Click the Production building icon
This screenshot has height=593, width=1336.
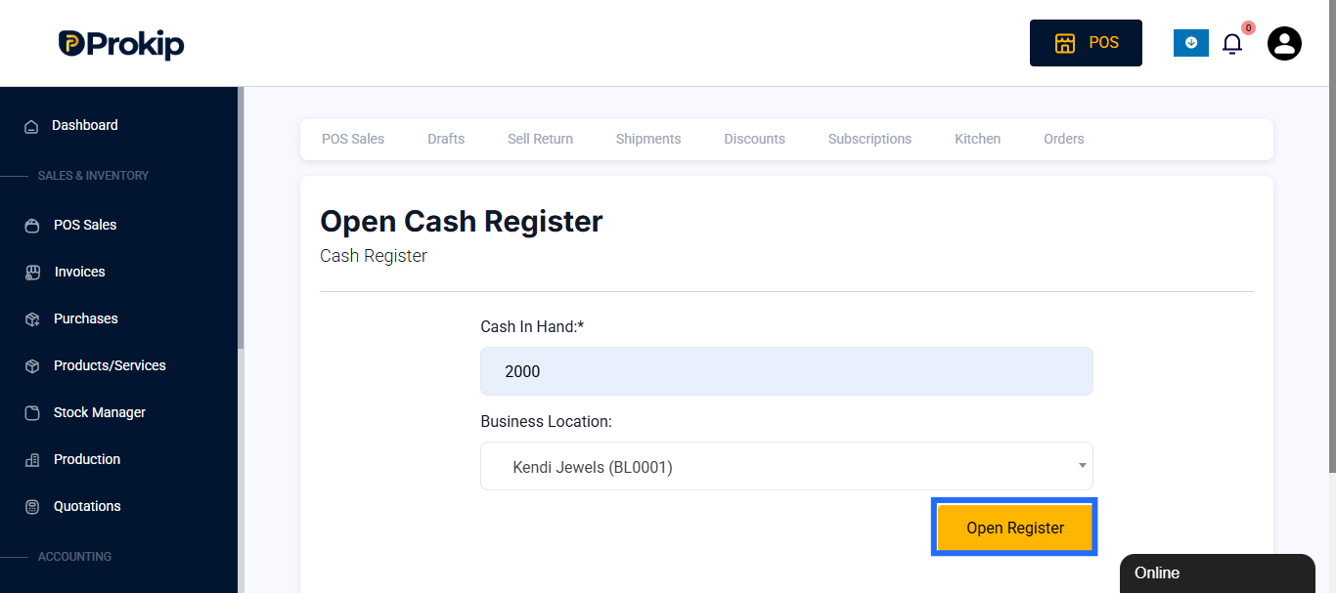click(32, 460)
